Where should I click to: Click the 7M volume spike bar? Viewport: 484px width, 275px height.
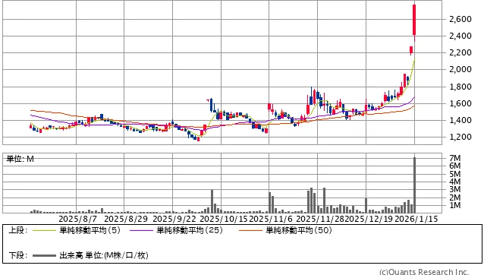tap(414, 185)
